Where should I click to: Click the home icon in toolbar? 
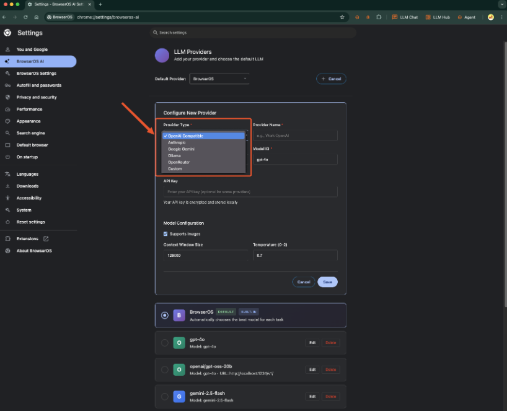pos(36,17)
